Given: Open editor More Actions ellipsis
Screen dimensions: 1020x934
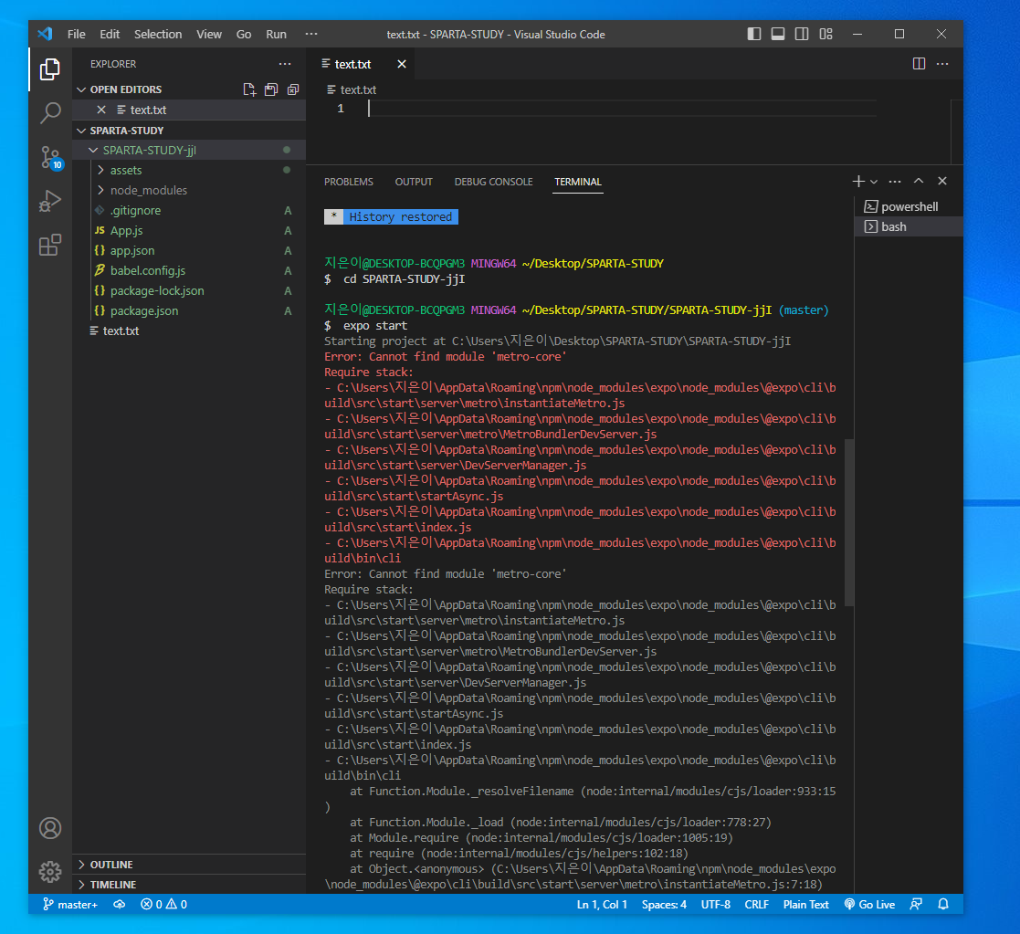Looking at the screenshot, I should (942, 64).
